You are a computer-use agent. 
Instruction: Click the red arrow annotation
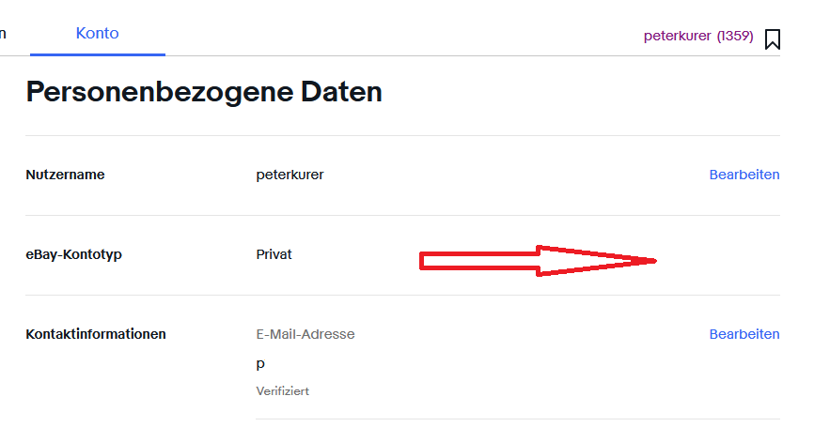(536, 261)
